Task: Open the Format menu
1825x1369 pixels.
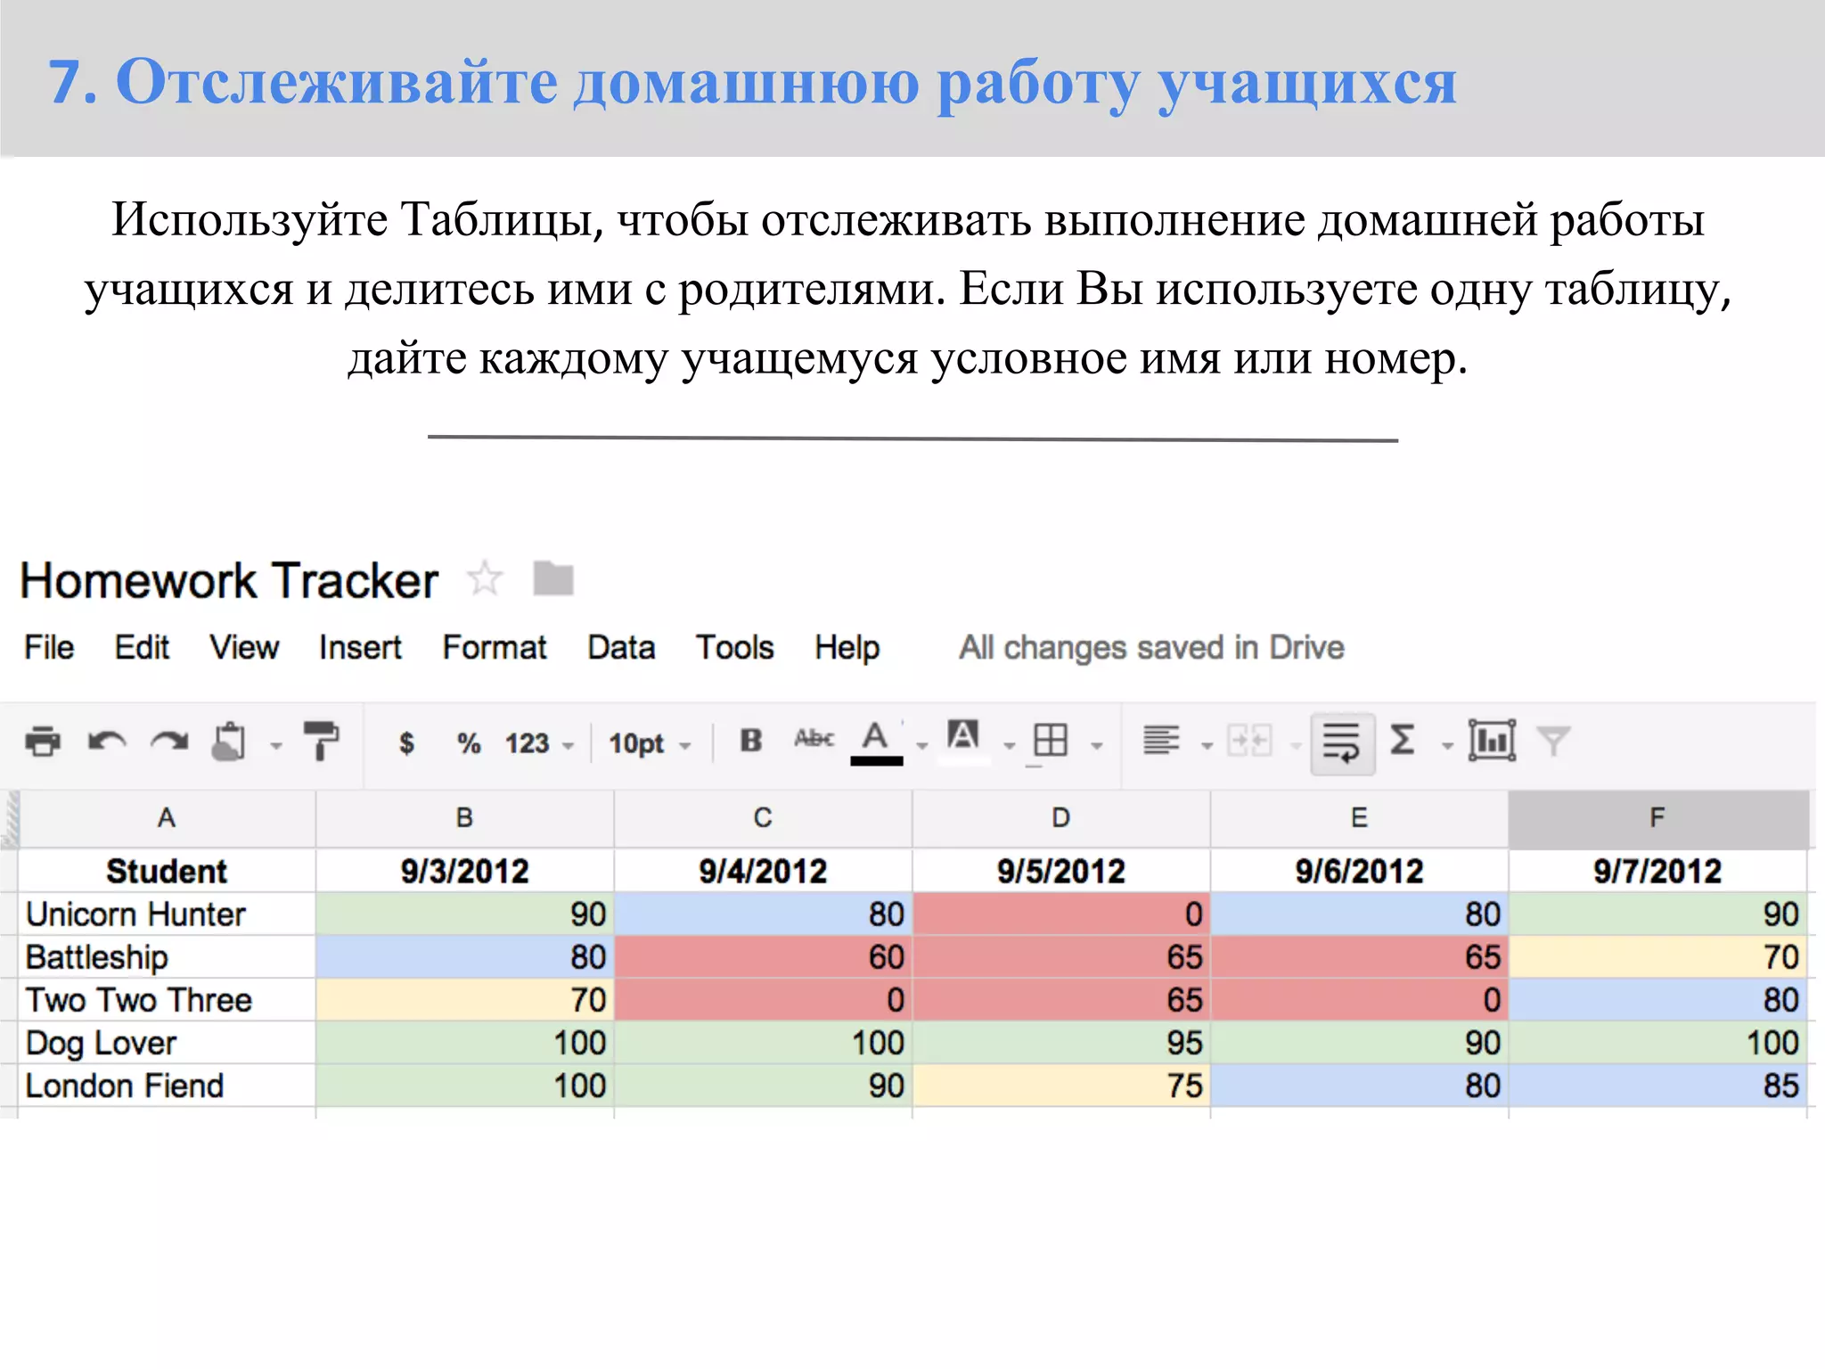Action: click(495, 647)
